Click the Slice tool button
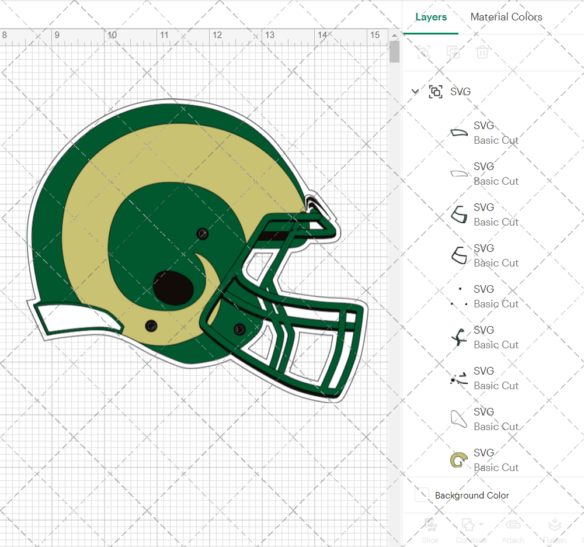The height and width of the screenshot is (547, 584). 430,531
